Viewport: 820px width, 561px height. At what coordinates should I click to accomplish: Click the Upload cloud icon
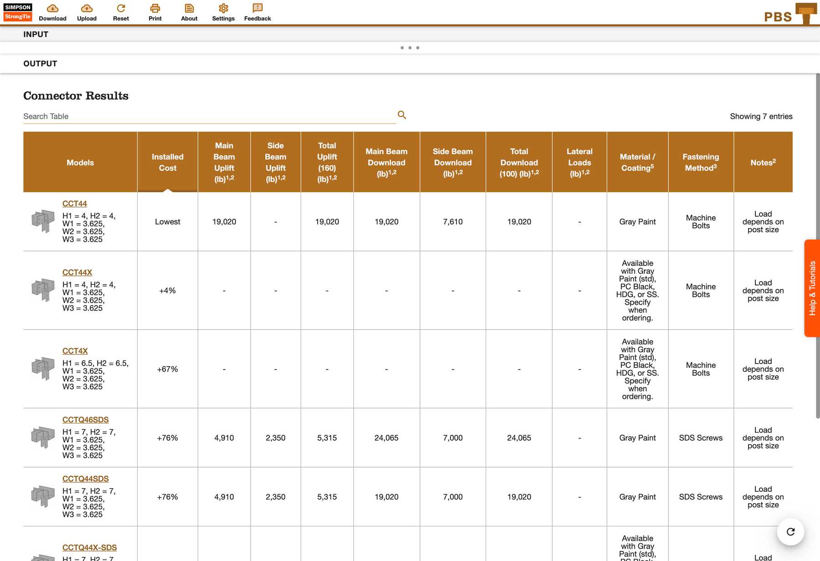click(87, 9)
